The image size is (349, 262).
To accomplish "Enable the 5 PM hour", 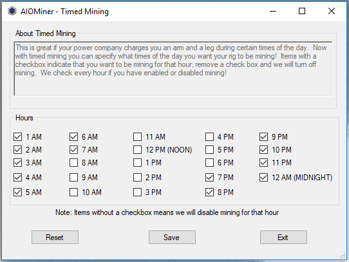I will [x=209, y=150].
